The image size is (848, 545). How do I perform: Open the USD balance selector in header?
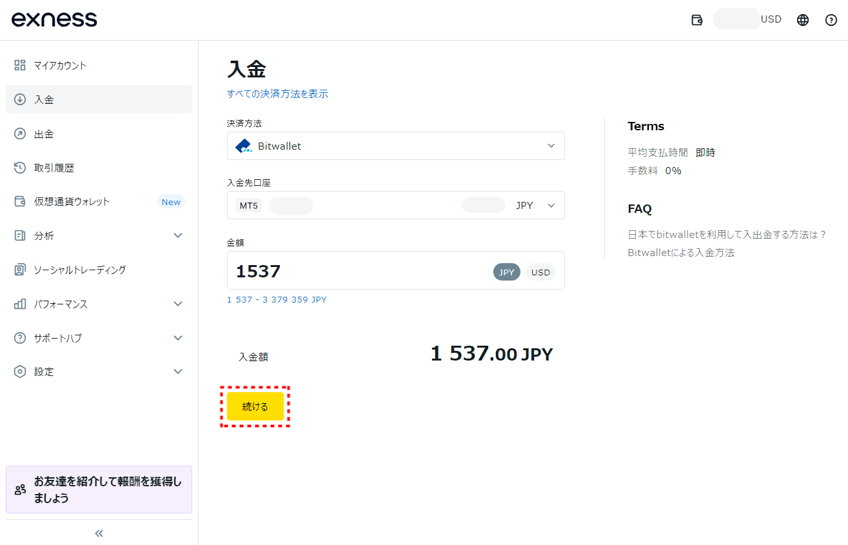click(x=748, y=19)
